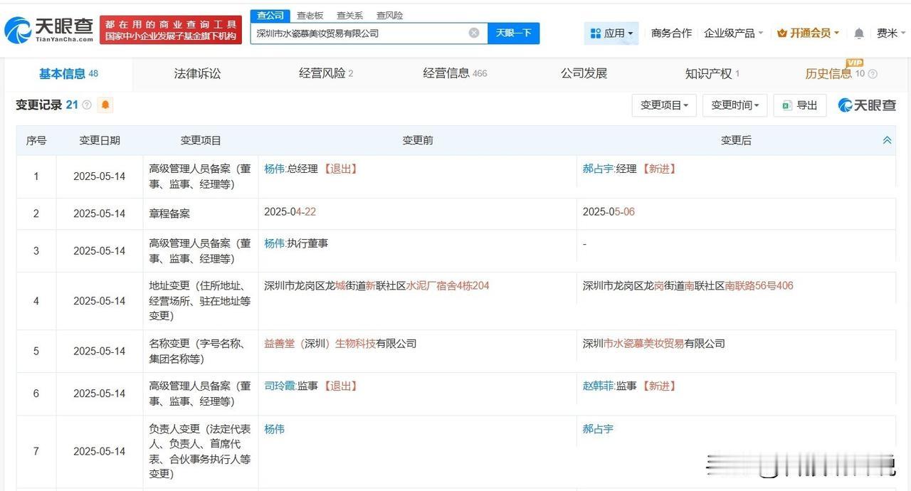The height and width of the screenshot is (491, 911).
Task: Open 赵韩菲 监事 link in row 6
Action: coord(598,386)
